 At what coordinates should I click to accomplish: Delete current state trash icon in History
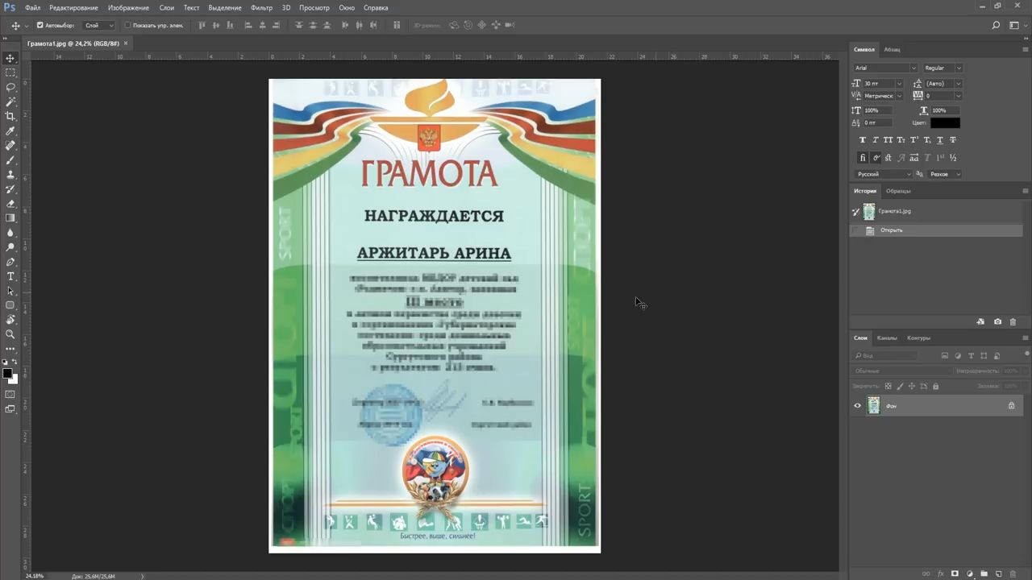[1013, 321]
